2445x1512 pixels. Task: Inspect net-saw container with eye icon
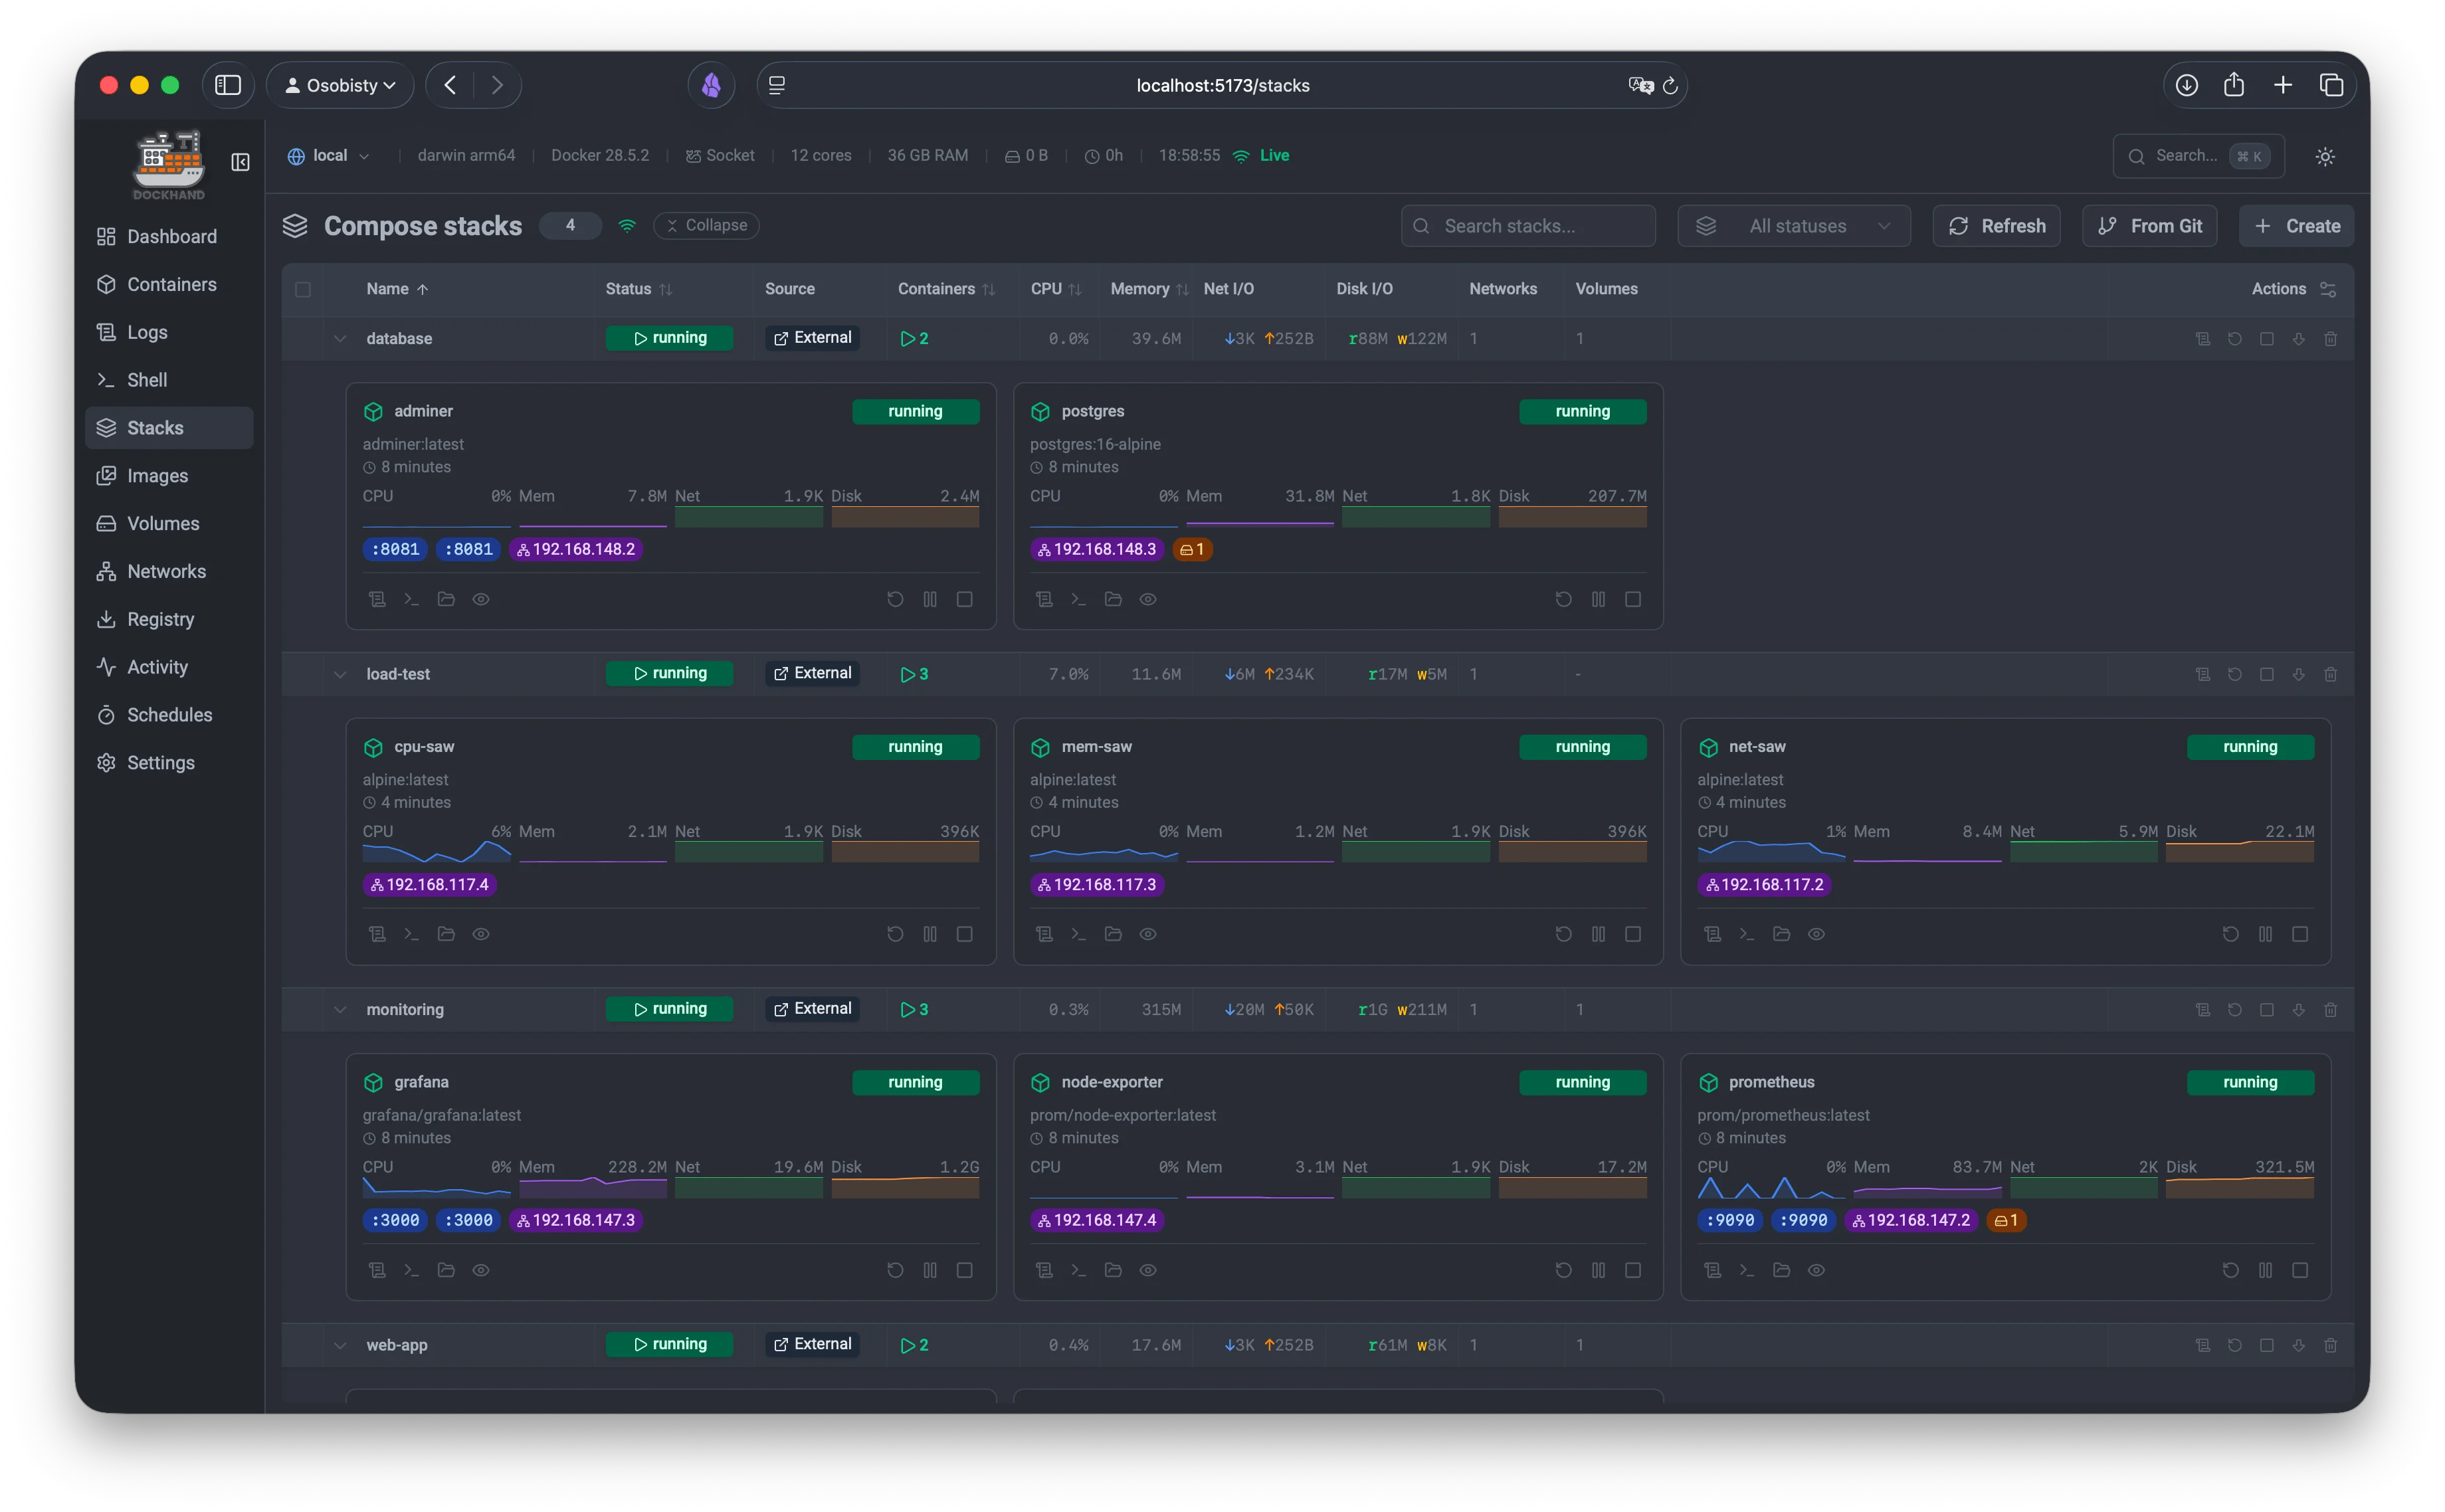pos(1816,934)
